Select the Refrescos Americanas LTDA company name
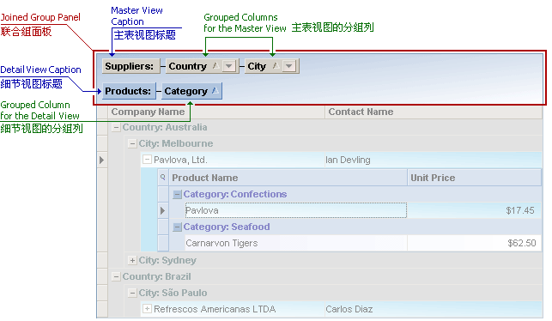 215,309
